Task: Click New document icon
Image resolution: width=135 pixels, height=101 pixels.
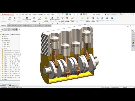Action: point(59,14)
